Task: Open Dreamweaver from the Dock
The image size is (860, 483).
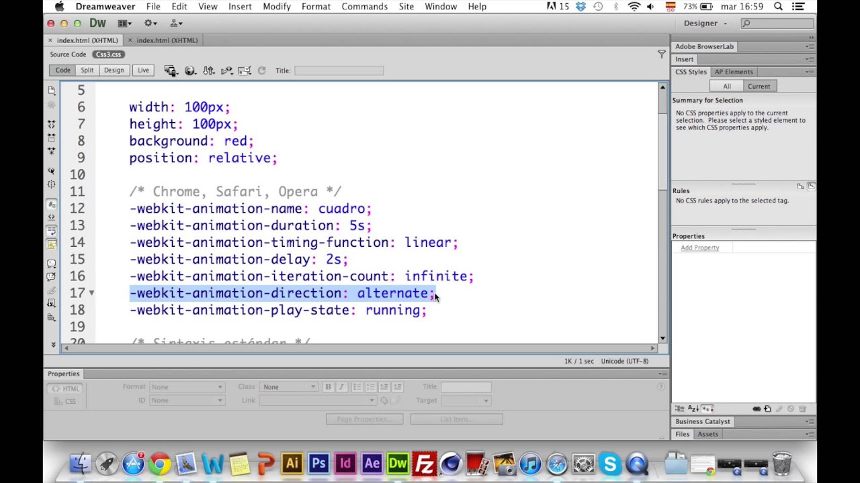Action: coord(398,464)
